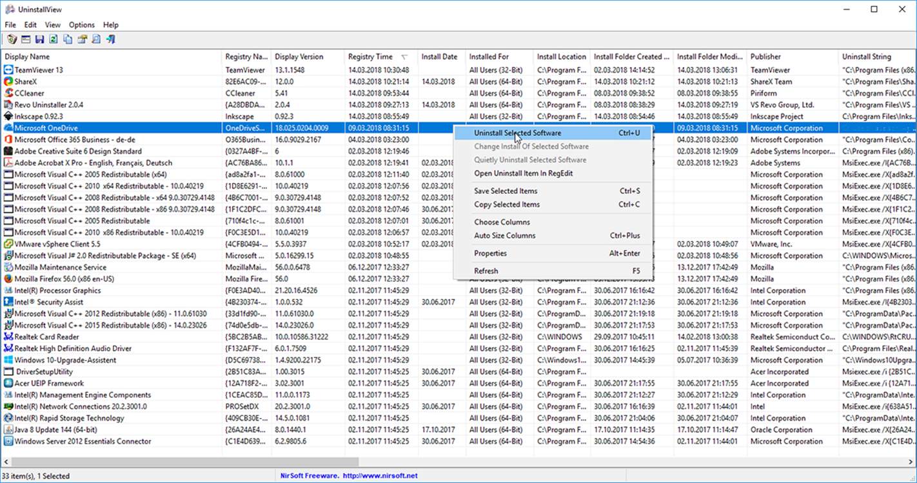Click the "33 item(s), 1 Selected" status text

point(37,476)
